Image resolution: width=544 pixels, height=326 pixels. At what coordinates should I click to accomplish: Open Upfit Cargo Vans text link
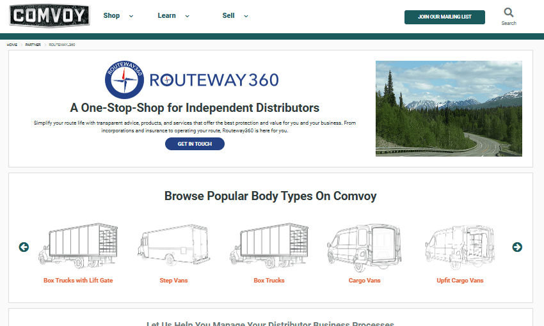(460, 280)
